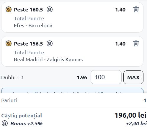Open the Real Madrid - Zalgiris Kaunas match
The width and height of the screenshot is (147, 130).
(x=48, y=60)
